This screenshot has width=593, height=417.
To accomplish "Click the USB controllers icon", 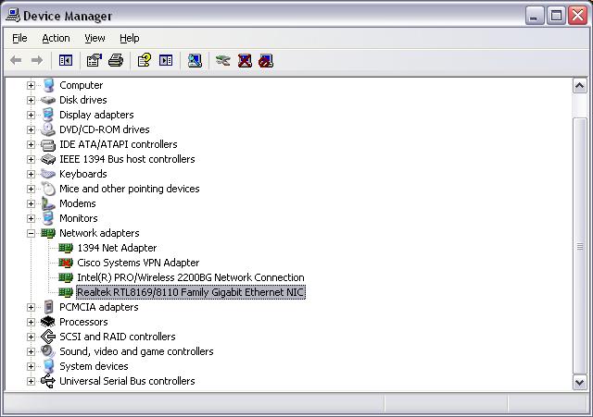I will [48, 381].
